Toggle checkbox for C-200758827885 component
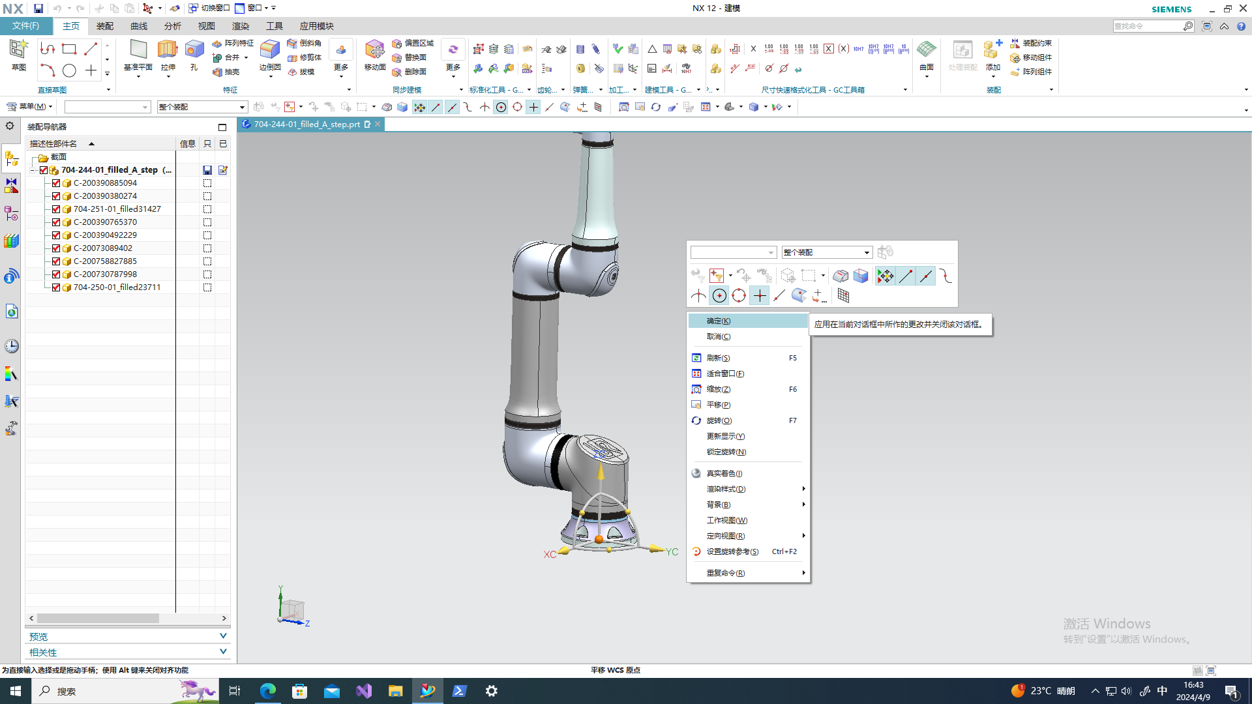The image size is (1252, 704). [x=56, y=261]
